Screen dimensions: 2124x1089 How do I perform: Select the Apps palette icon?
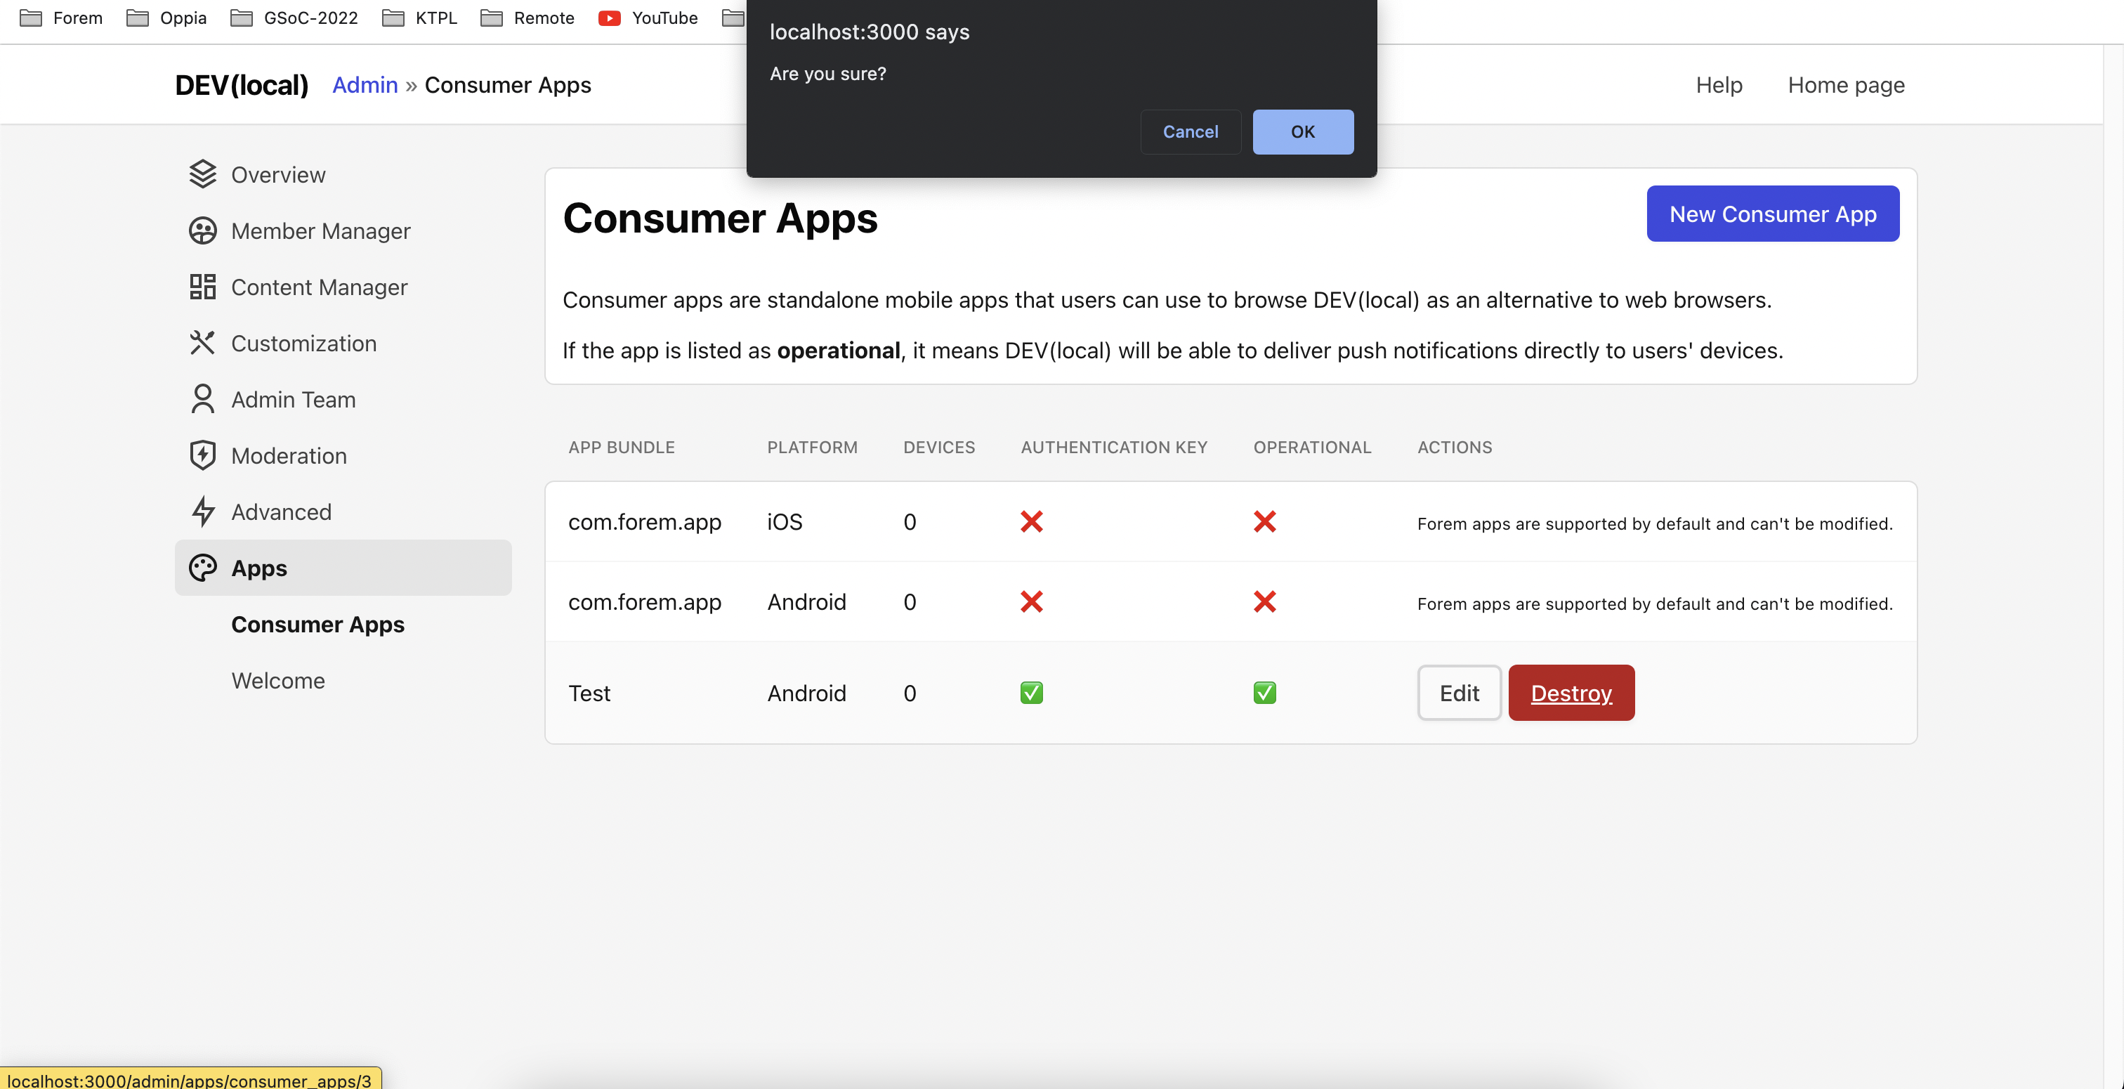pos(203,568)
